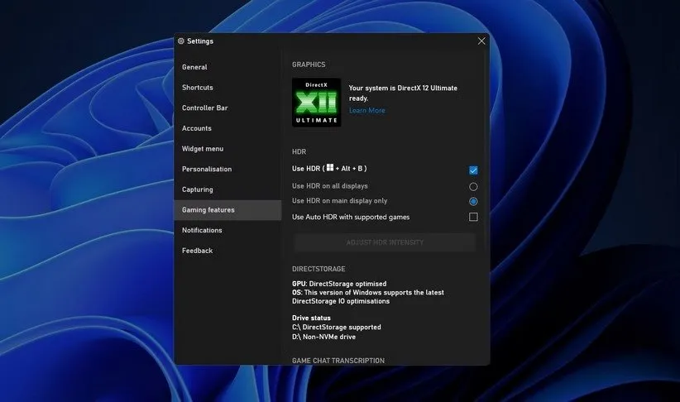Viewport: 680px width, 402px height.
Task: Click the Settings gear icon in title bar
Action: [181, 41]
